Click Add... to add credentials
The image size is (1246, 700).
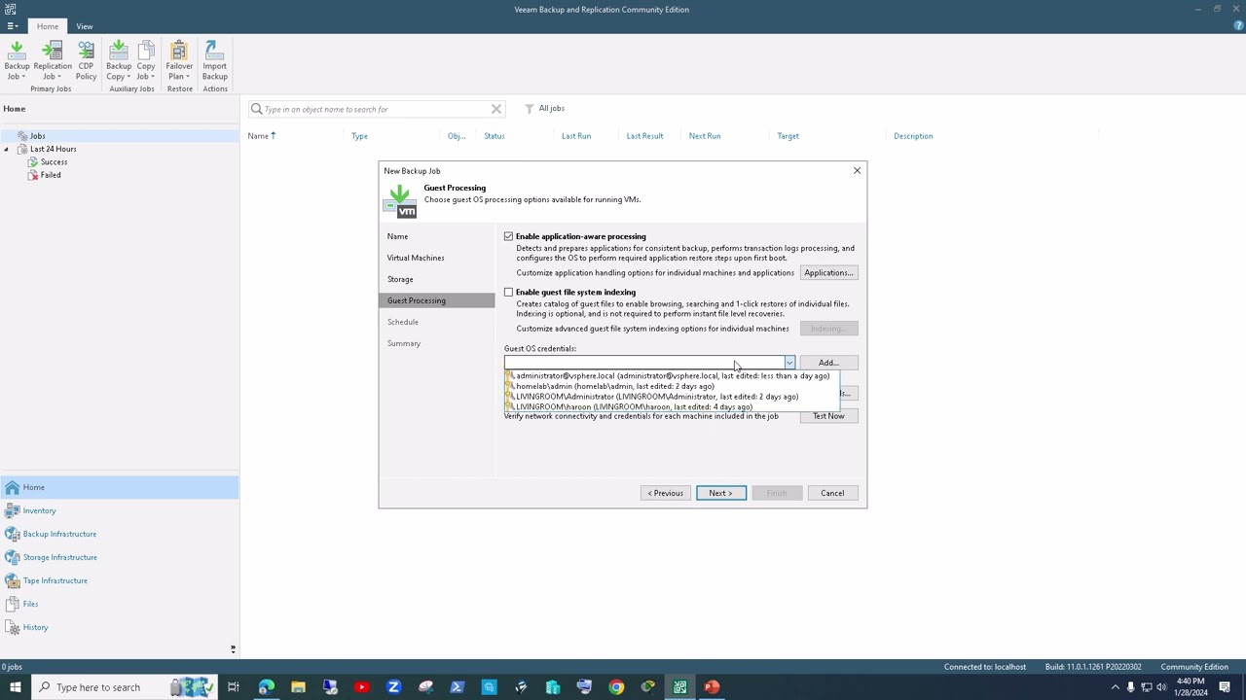(x=828, y=363)
